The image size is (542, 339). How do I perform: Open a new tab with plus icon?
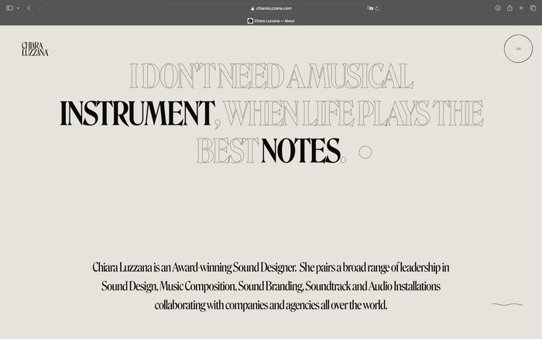tap(521, 8)
